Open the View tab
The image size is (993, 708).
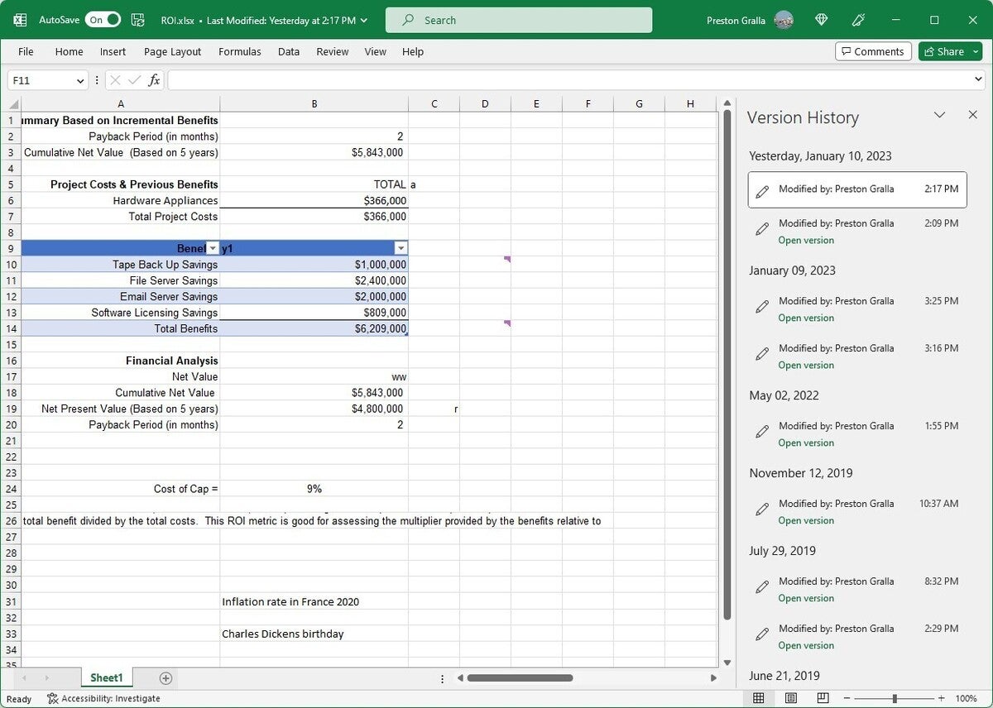(375, 51)
